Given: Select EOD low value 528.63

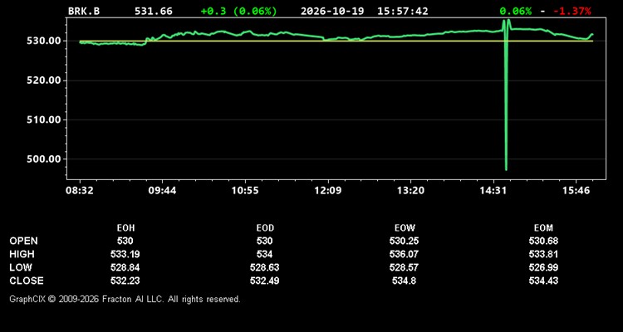Looking at the screenshot, I should pyautogui.click(x=265, y=267).
